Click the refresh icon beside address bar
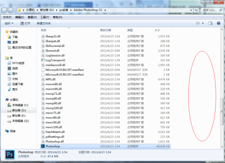225x163 pixels. (x=196, y=10)
